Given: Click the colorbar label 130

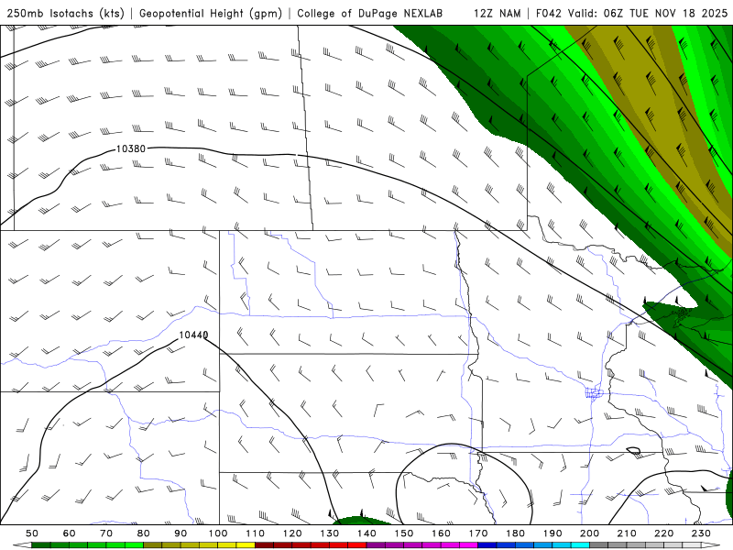Looking at the screenshot, I should click(x=329, y=533).
